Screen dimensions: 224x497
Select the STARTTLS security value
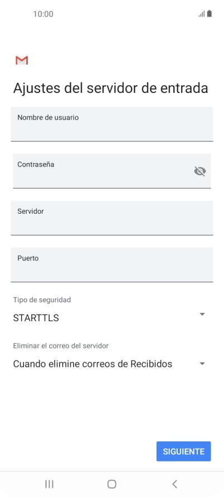point(36,318)
